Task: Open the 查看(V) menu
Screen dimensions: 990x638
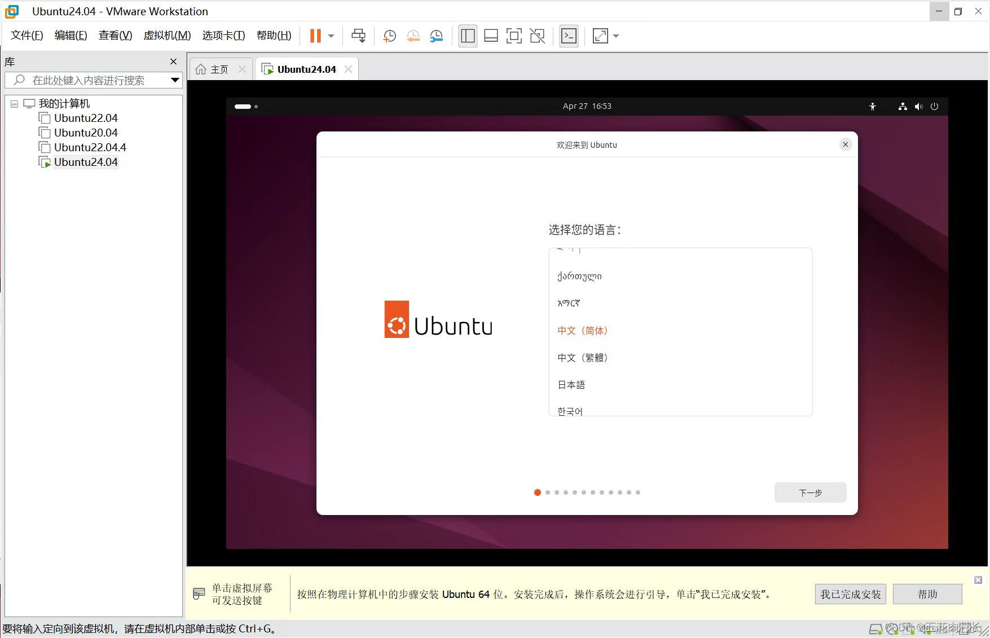Action: pos(115,36)
